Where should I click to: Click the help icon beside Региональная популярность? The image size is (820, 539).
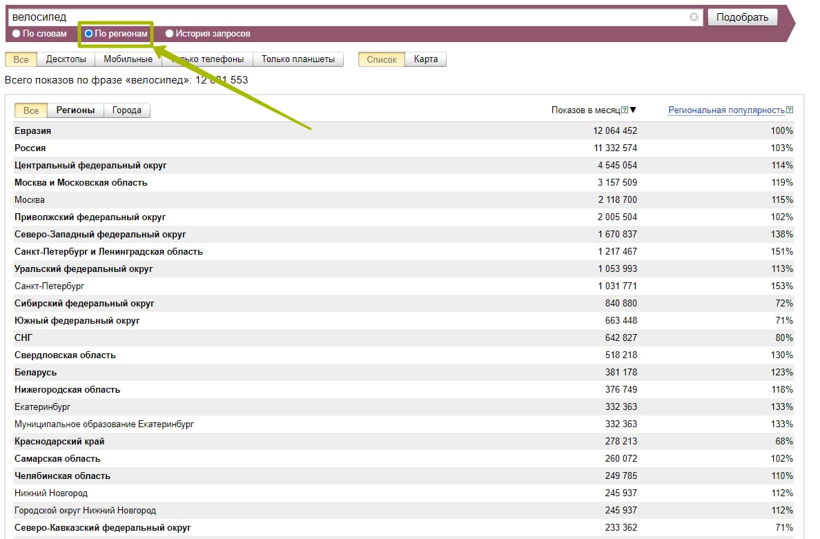pyautogui.click(x=790, y=110)
